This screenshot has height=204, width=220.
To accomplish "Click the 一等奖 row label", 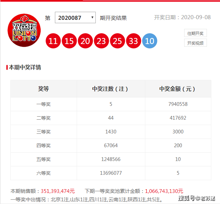I will 44,104.
